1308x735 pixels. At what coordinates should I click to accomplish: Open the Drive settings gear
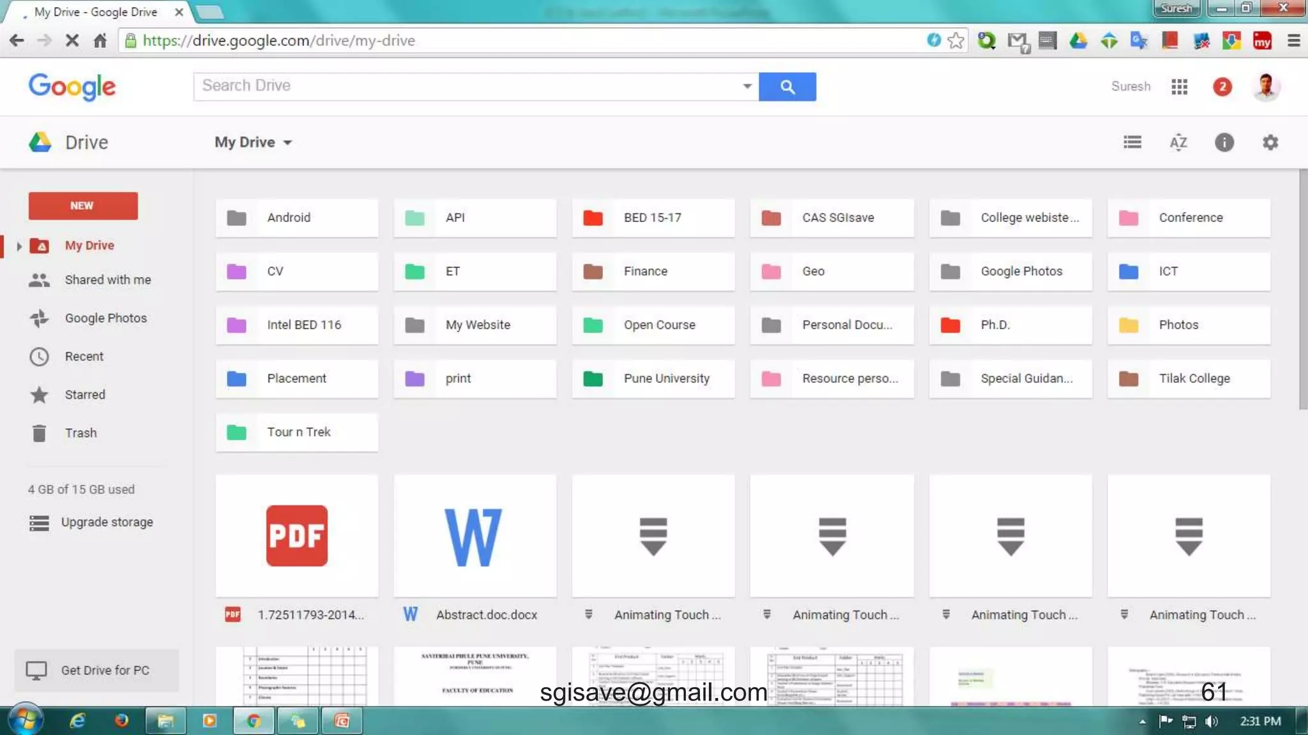(x=1270, y=142)
